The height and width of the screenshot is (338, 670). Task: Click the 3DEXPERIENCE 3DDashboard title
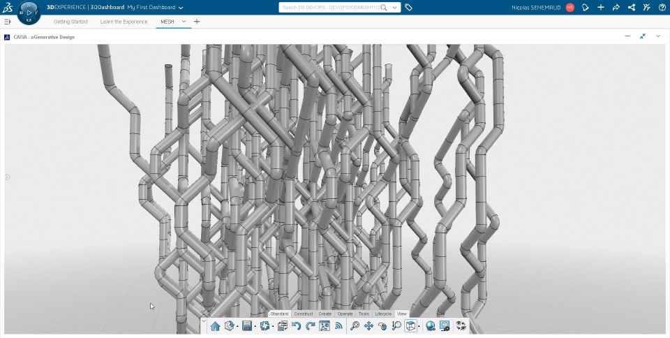pyautogui.click(x=85, y=7)
